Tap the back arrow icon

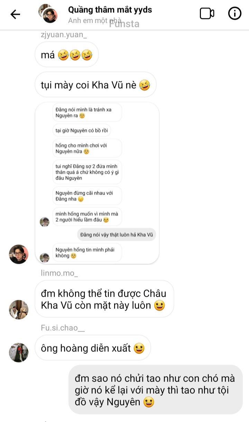click(15, 14)
